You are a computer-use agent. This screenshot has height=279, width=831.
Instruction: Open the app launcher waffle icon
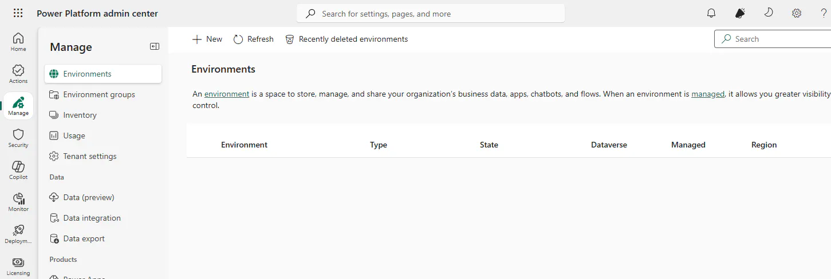pyautogui.click(x=18, y=13)
